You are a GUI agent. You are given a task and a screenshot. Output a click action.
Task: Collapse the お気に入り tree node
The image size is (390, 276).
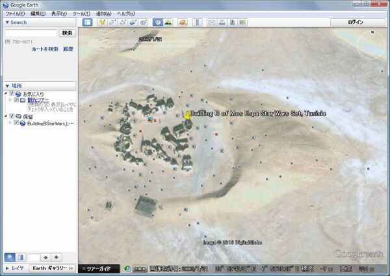[6, 94]
